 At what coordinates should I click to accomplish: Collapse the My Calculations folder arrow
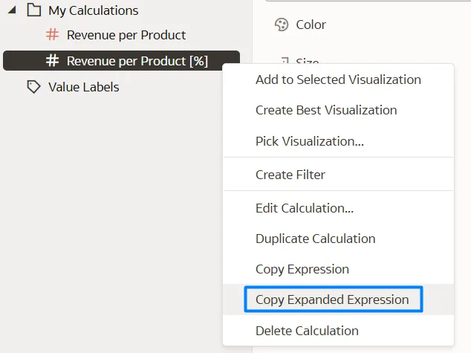click(12, 11)
